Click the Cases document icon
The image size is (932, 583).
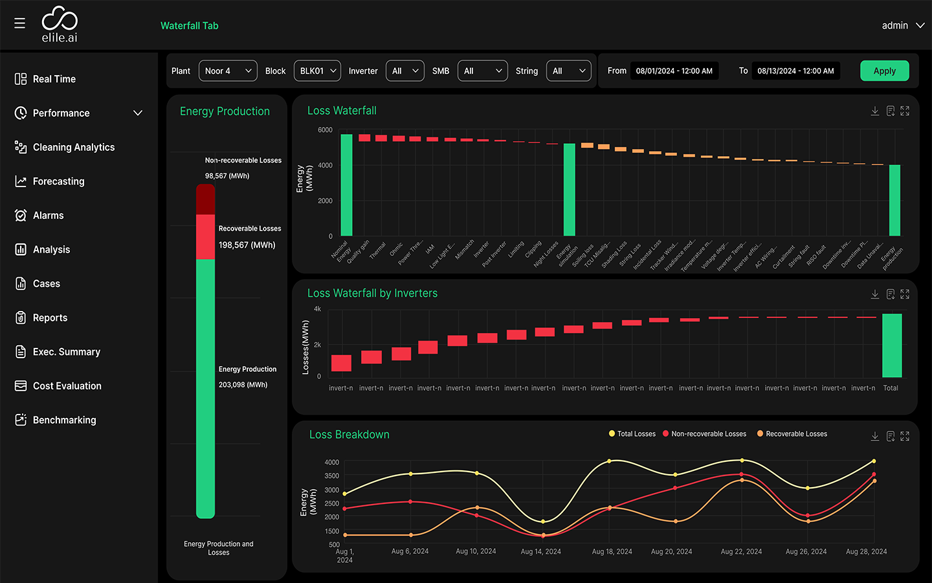click(21, 284)
